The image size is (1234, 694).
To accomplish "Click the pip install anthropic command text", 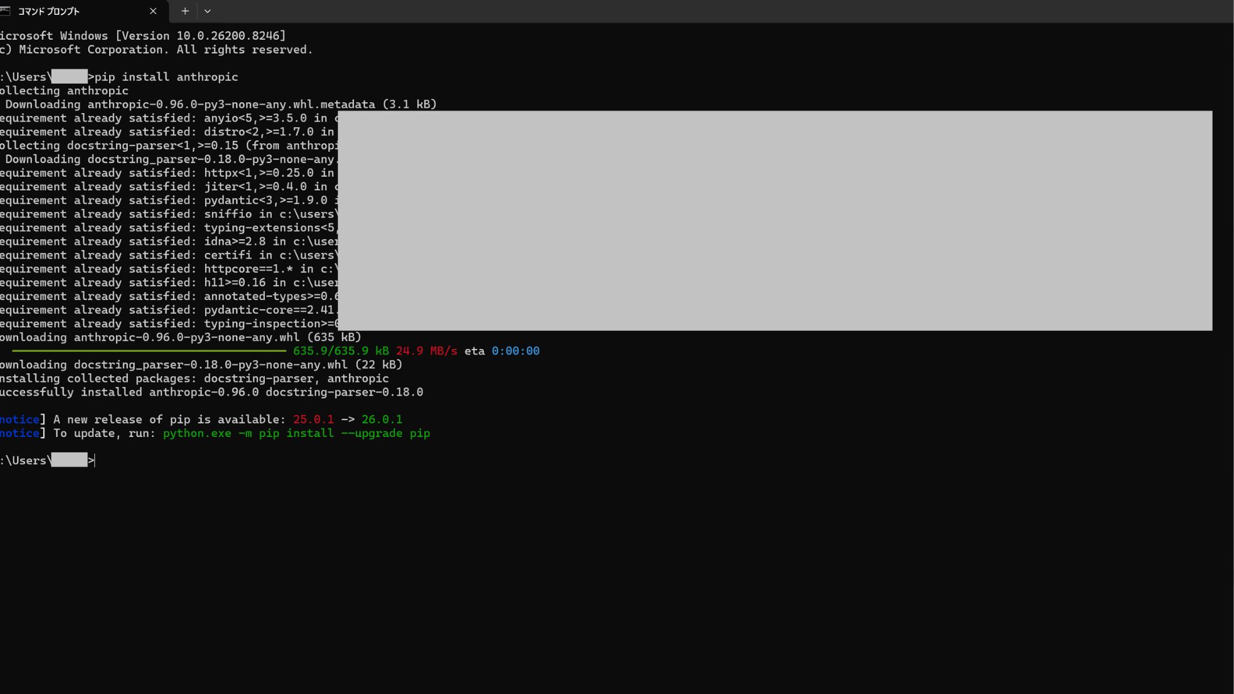I will (167, 76).
